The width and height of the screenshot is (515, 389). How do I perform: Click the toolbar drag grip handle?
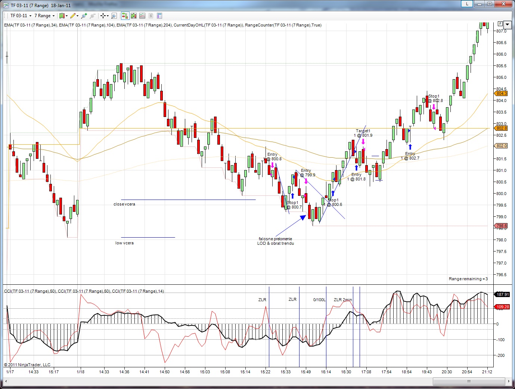[5, 16]
